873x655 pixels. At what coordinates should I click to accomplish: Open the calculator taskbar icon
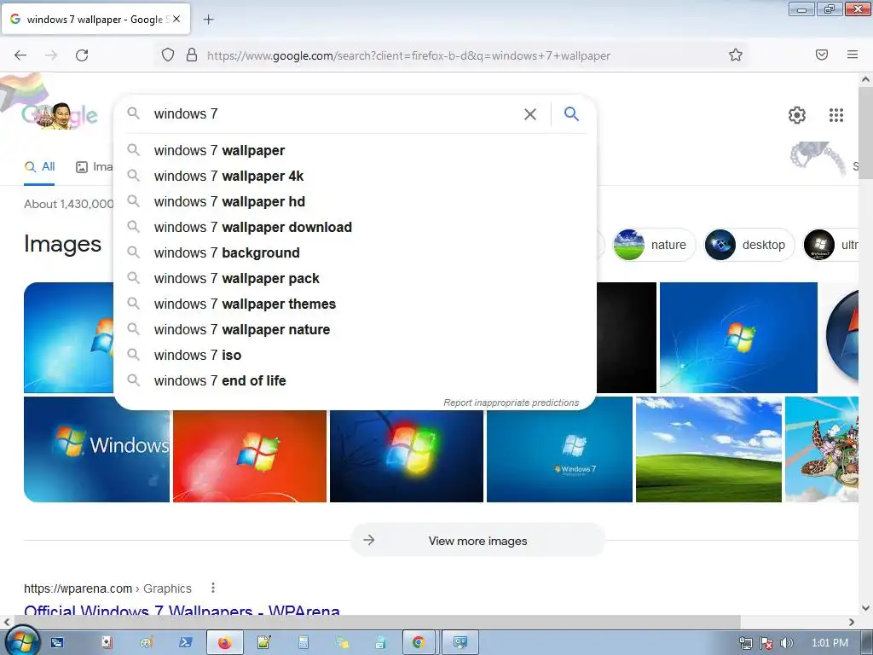coord(304,643)
